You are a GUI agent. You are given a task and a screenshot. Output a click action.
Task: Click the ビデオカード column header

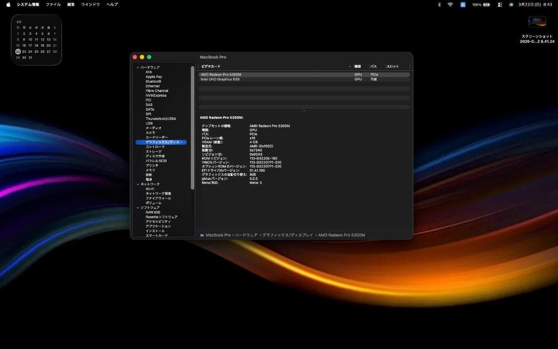click(211, 67)
